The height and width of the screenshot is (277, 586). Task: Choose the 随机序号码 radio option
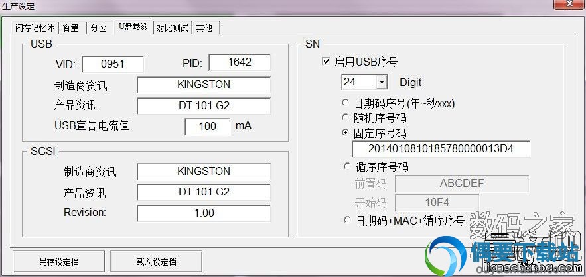coord(345,117)
